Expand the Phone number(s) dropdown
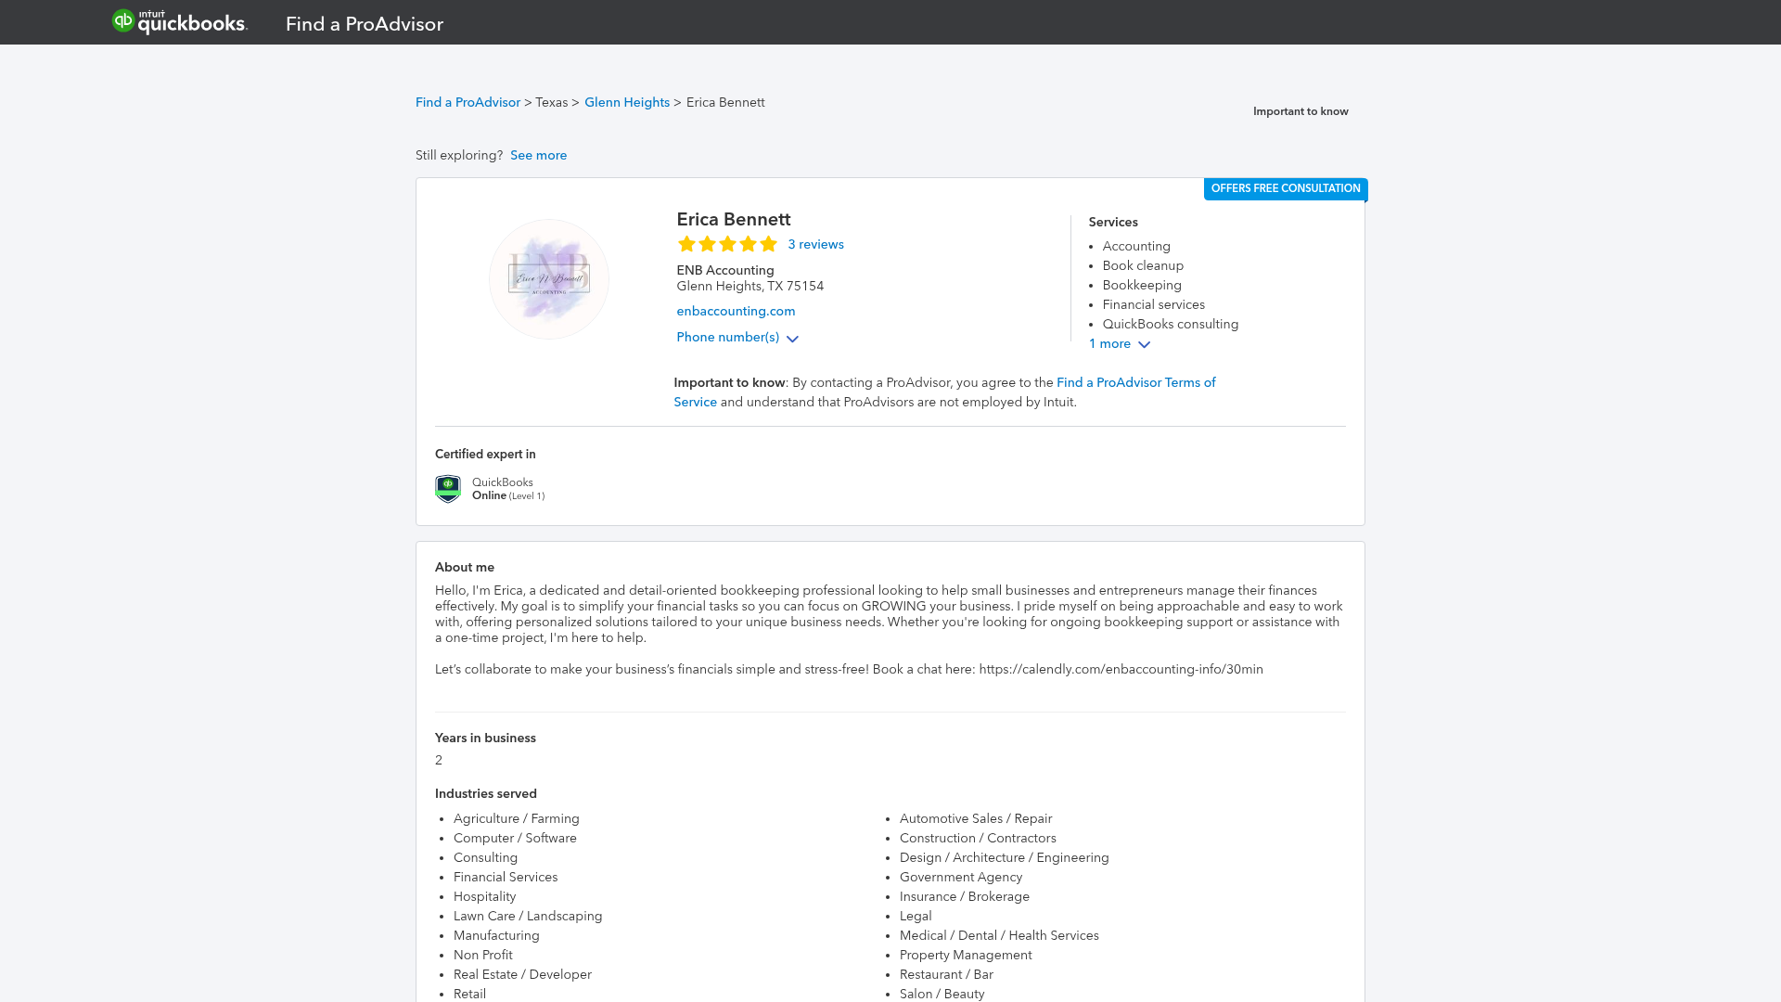Image resolution: width=1781 pixels, height=1002 pixels. click(x=728, y=338)
